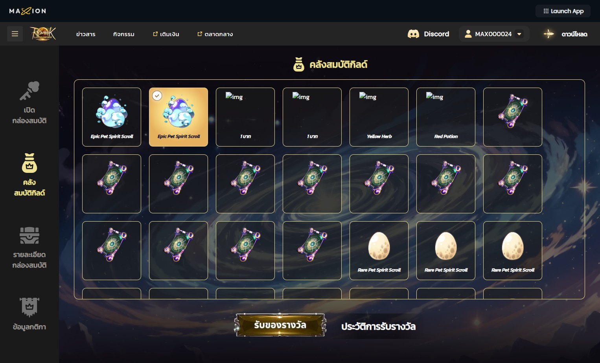Click the Launch App grid icon
This screenshot has height=363, width=600.
point(546,11)
